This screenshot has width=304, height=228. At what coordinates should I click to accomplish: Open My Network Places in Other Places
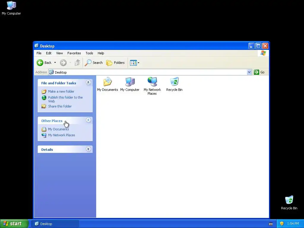(61, 135)
